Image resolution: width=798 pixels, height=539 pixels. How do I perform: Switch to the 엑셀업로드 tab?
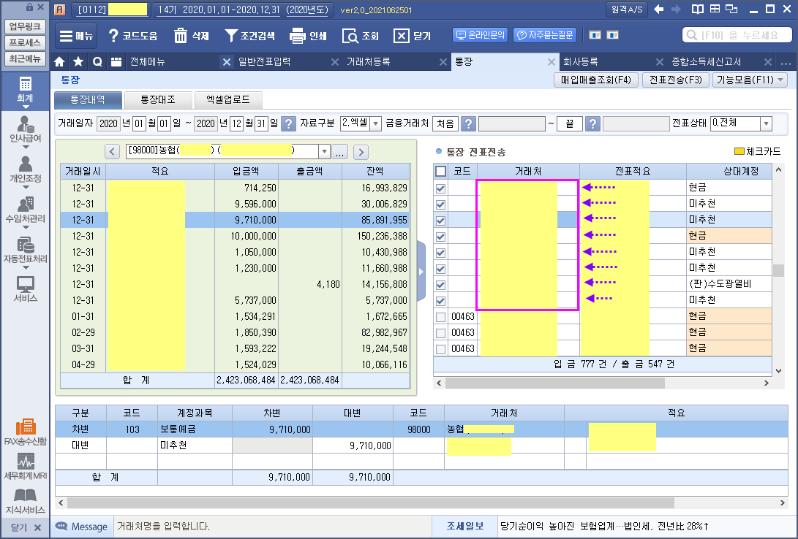[x=227, y=100]
